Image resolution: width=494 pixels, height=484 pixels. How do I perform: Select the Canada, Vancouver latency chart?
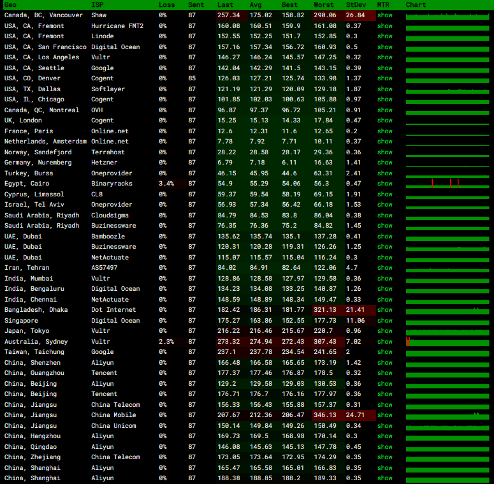(447, 16)
